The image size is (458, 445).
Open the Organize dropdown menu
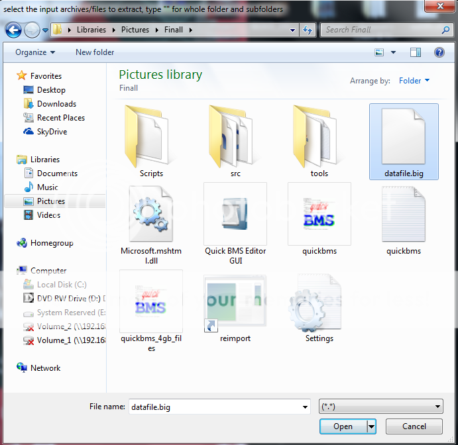(x=35, y=52)
